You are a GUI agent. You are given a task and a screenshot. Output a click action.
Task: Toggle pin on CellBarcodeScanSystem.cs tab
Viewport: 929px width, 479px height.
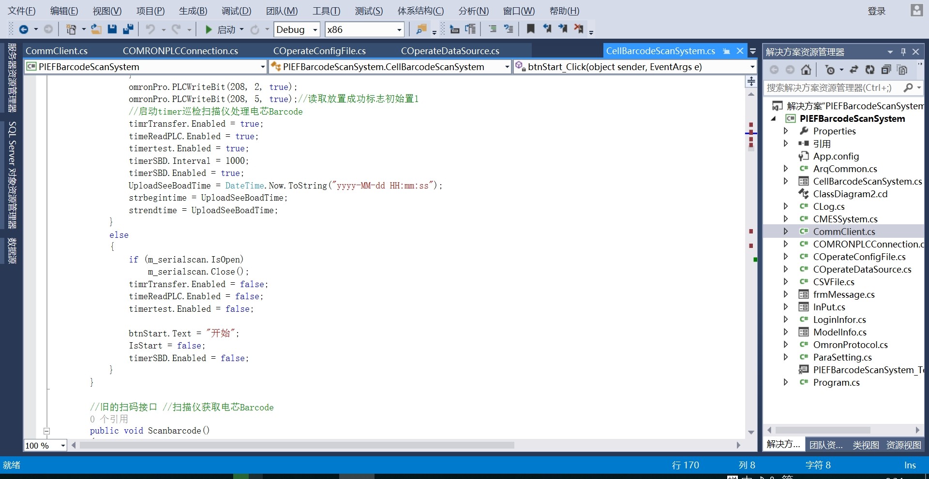[x=726, y=51]
